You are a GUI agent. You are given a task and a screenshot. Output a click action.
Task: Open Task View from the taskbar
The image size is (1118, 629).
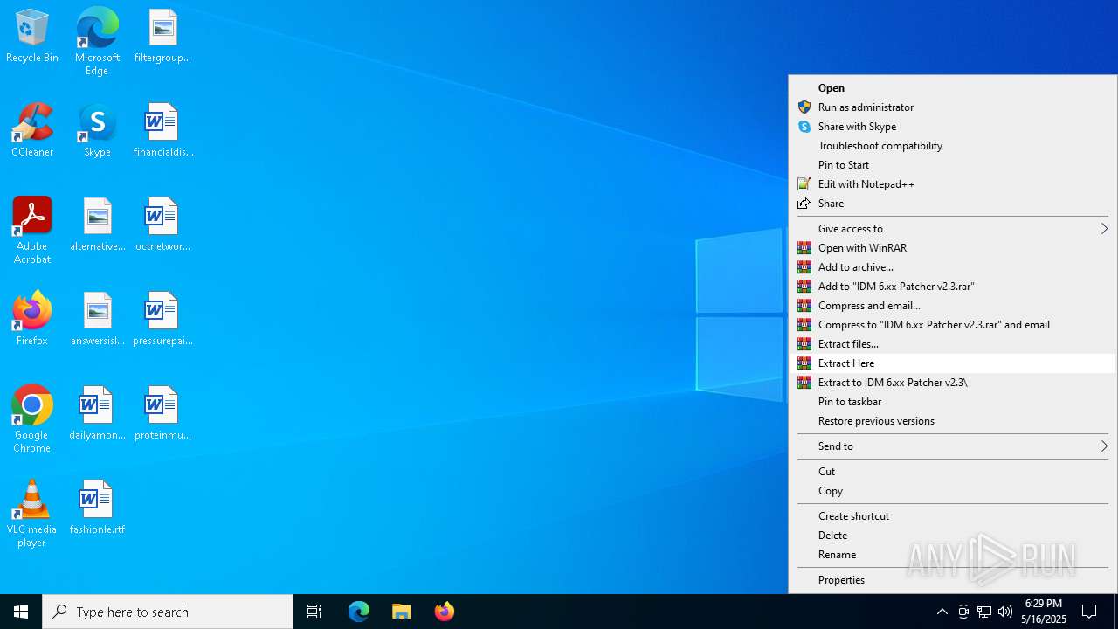click(x=314, y=612)
